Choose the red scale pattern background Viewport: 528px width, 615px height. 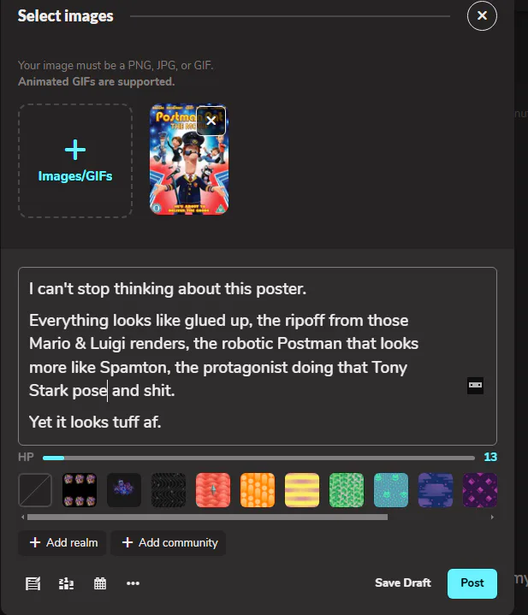pos(213,490)
